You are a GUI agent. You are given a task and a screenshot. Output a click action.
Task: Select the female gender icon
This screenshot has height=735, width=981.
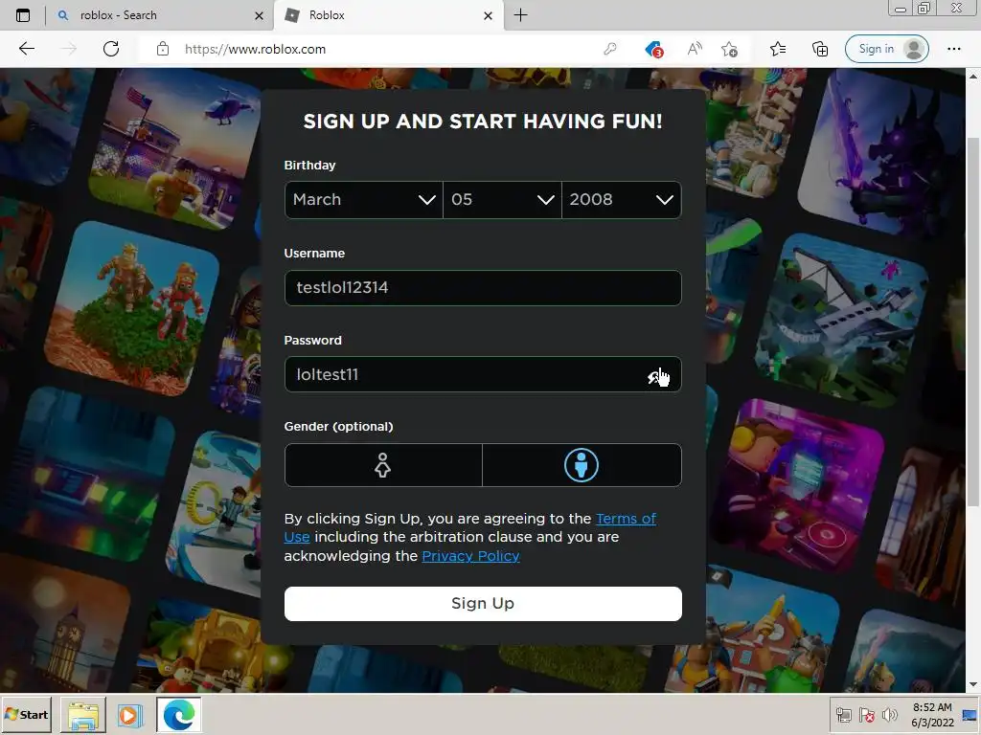(x=383, y=465)
